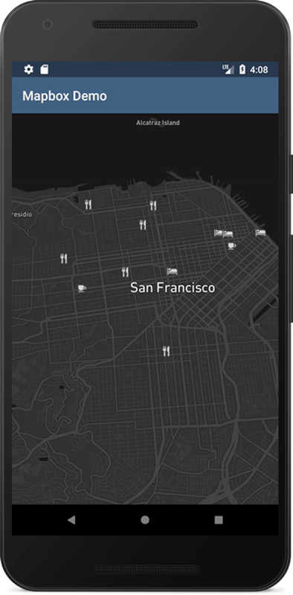Select the right bed marker of the adjacent pair
Viewport: 293px width, 595px height.
pyautogui.click(x=228, y=234)
